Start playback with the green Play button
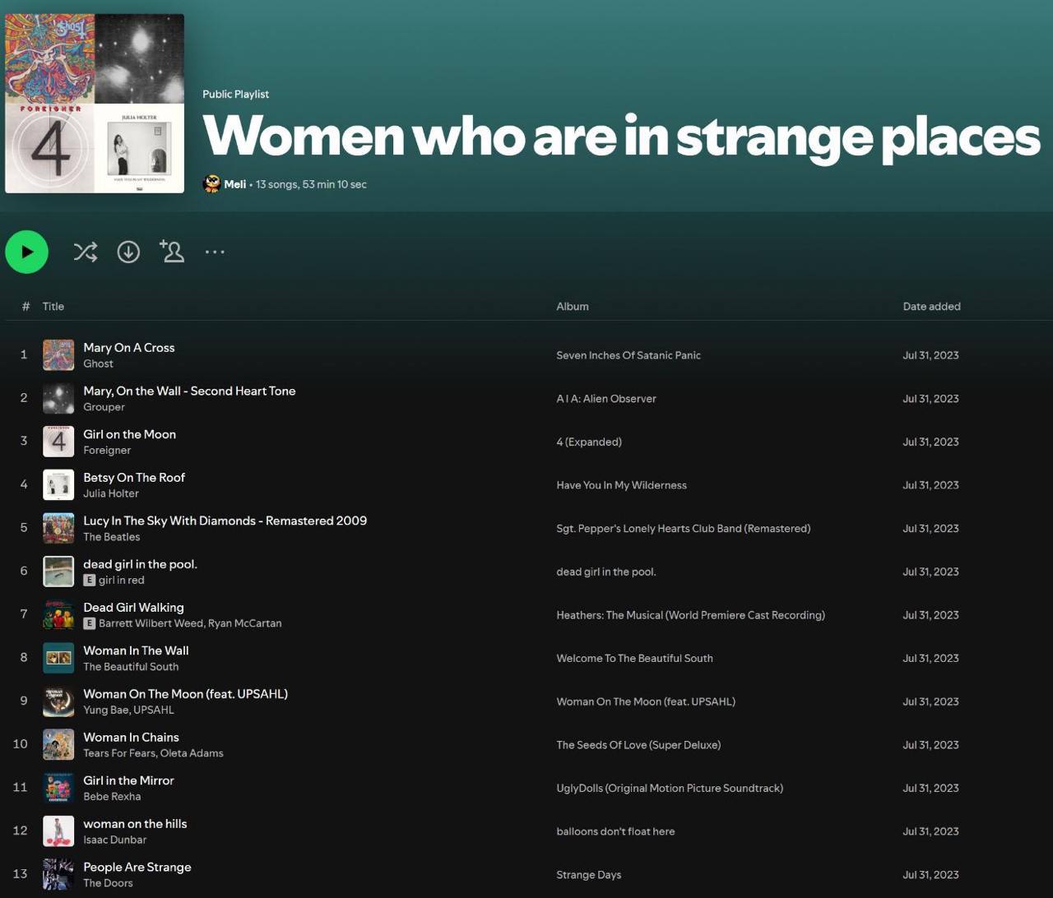1053x898 pixels. click(x=27, y=252)
